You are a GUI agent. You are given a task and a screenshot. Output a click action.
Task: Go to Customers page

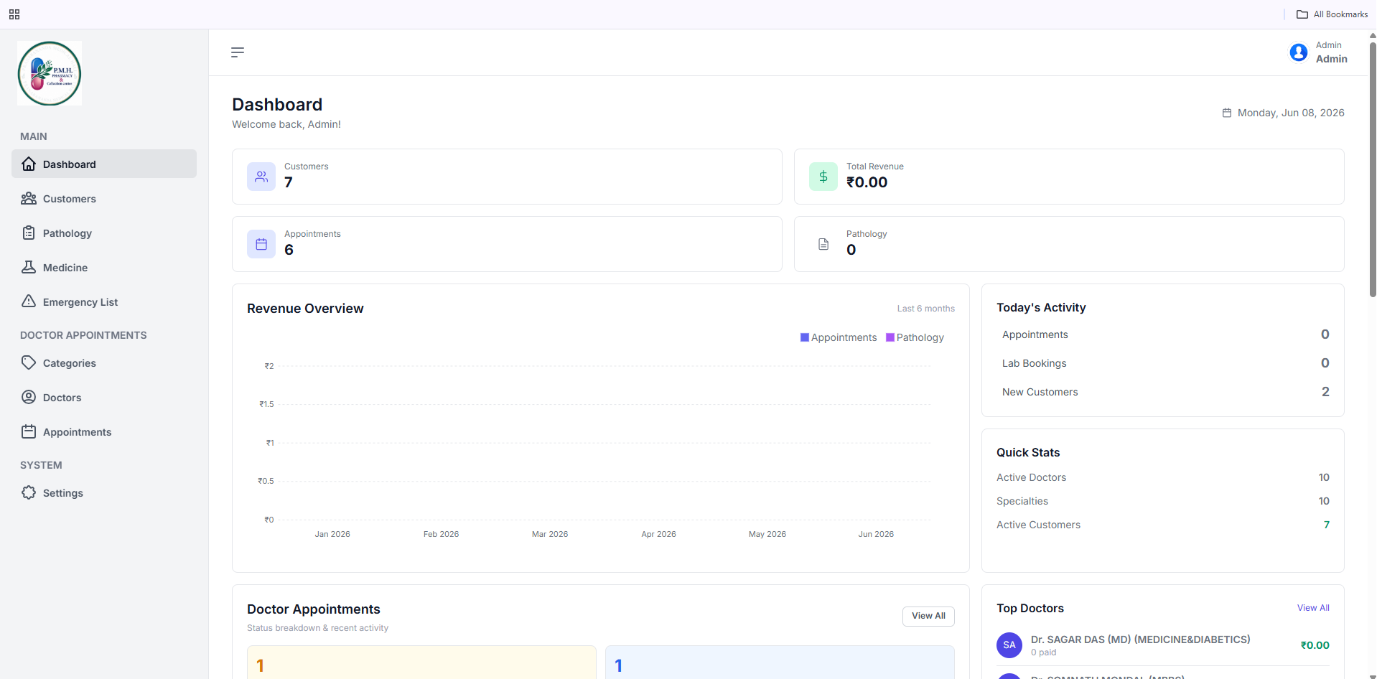104,198
